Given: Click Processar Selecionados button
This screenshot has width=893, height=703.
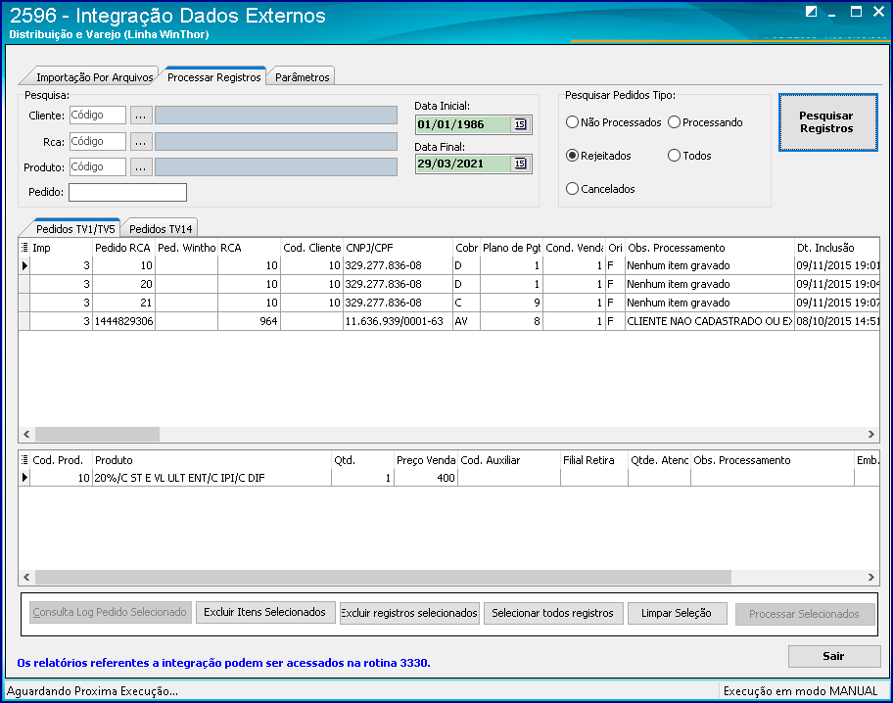Looking at the screenshot, I should pos(804,614).
